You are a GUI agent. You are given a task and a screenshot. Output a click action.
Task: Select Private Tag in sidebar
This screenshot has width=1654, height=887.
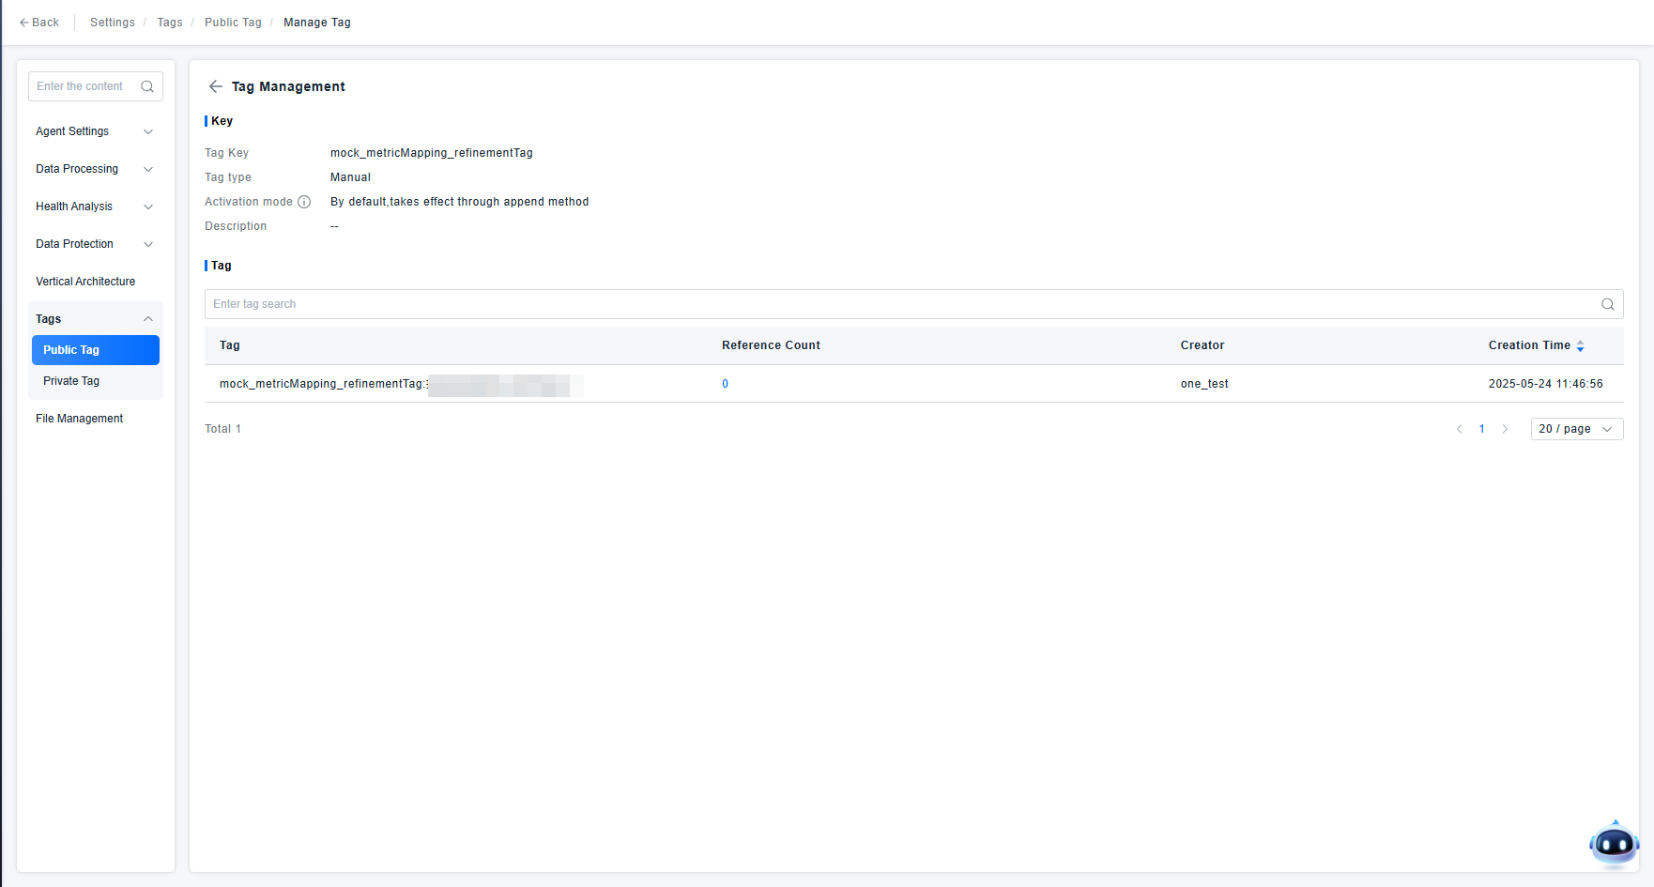click(71, 381)
